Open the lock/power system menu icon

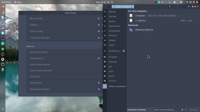[197, 2]
